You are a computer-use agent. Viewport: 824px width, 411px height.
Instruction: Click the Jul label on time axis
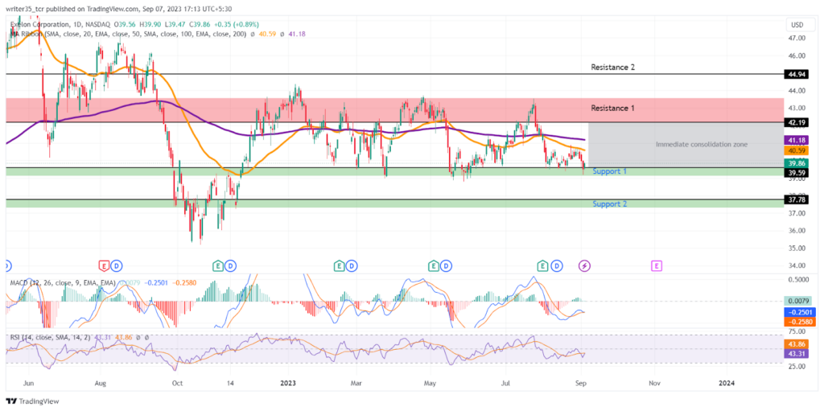click(507, 383)
